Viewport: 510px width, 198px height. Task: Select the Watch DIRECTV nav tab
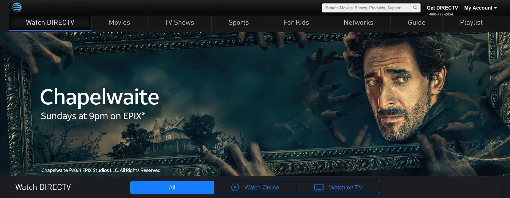[50, 23]
